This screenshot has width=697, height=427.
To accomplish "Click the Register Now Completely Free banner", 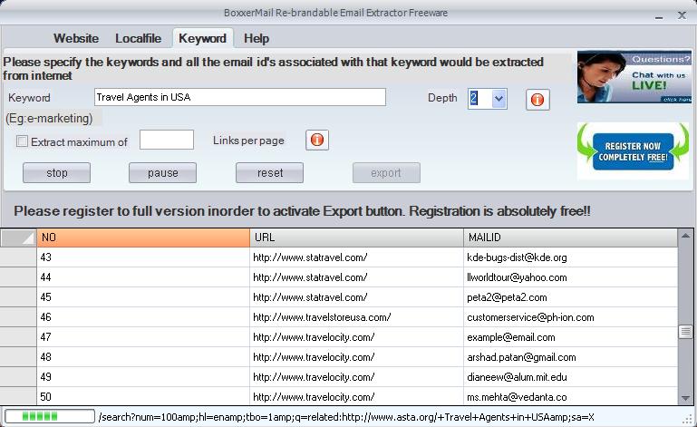I will pos(633,151).
